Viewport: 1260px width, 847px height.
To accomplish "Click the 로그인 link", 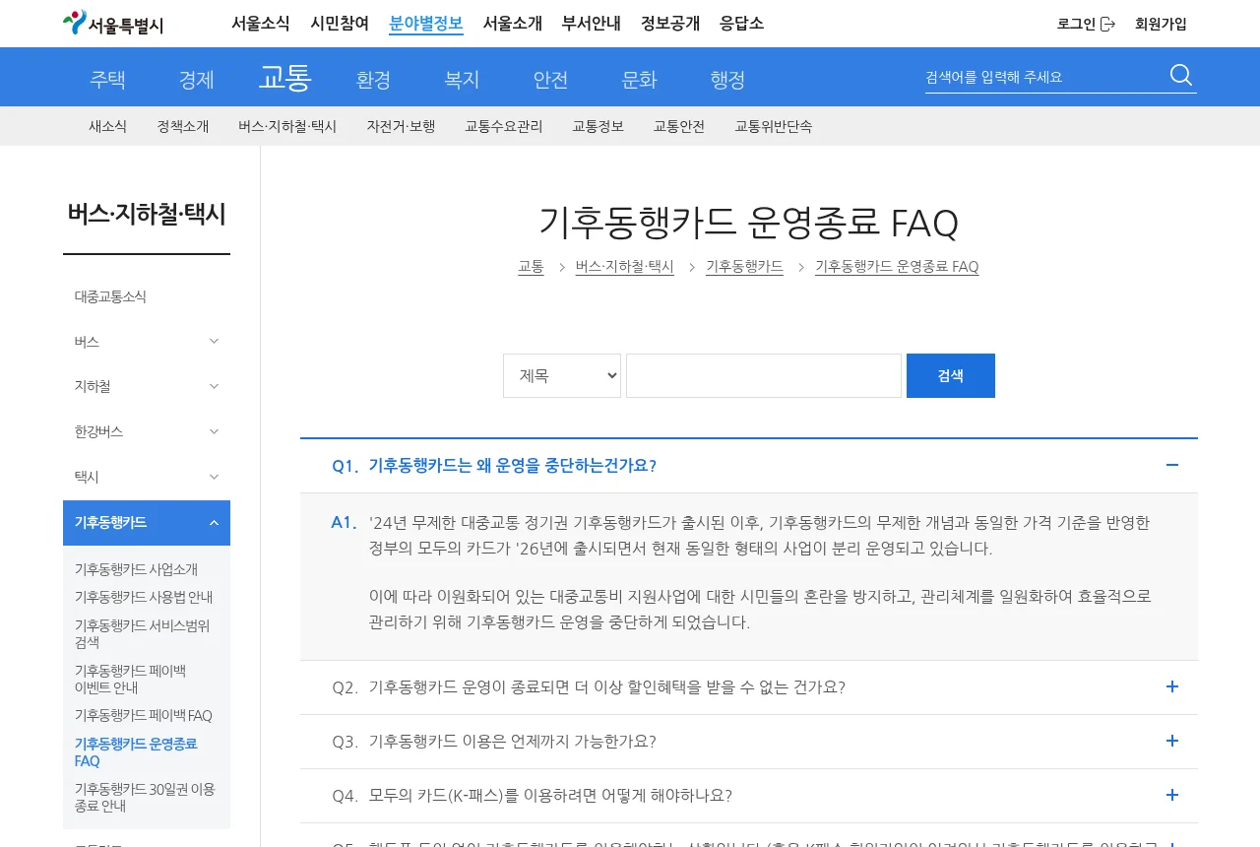I will (x=1076, y=24).
